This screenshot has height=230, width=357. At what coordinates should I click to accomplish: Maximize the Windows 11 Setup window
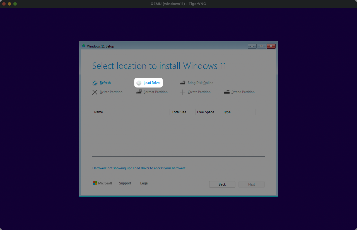(261, 46)
